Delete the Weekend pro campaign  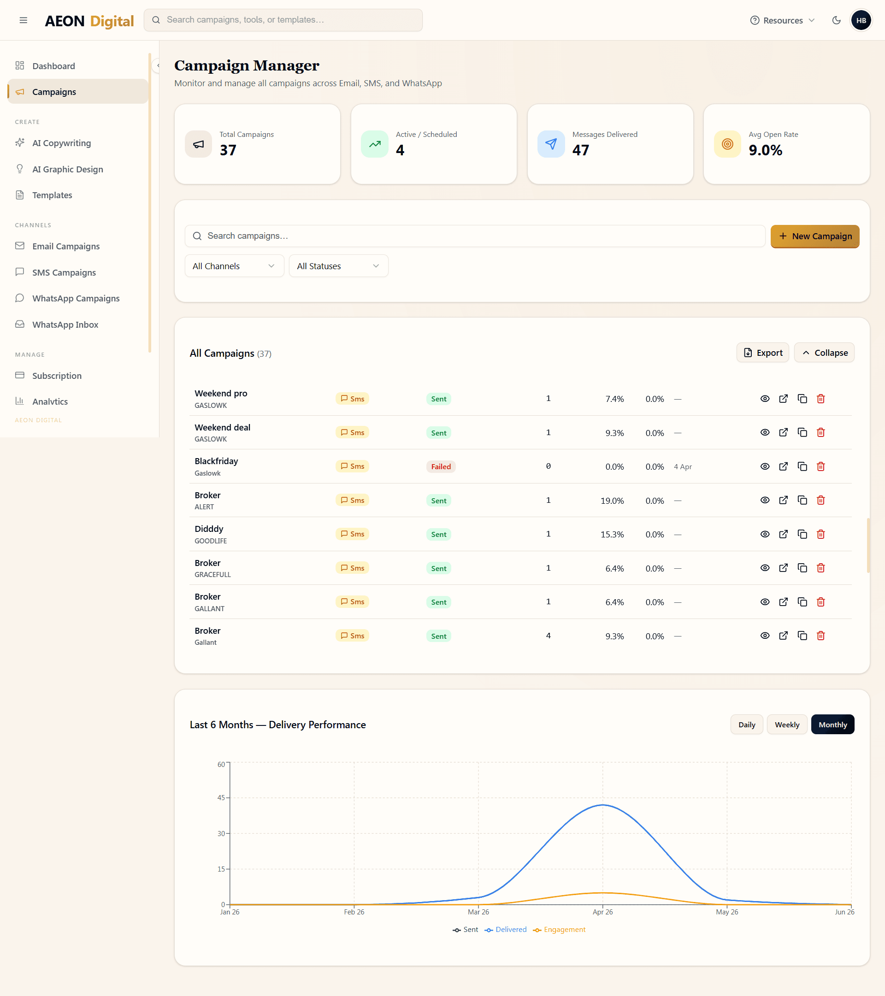(x=820, y=399)
